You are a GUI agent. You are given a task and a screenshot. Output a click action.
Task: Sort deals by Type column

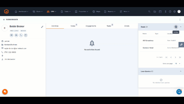[x=156, y=34]
